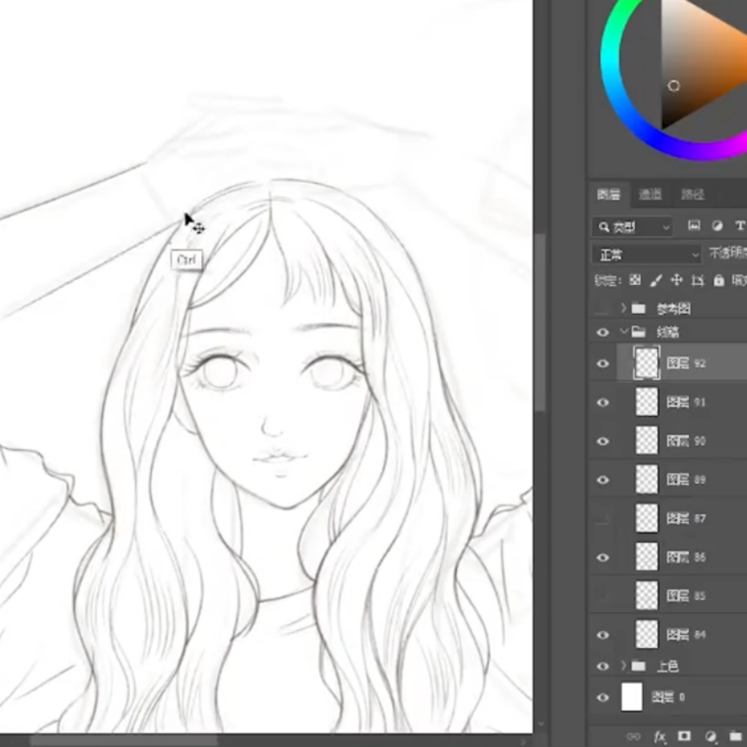Lock image pixels brush icon
747x747 pixels.
656,281
